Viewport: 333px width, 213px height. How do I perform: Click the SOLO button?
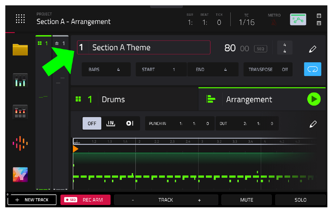(300, 200)
